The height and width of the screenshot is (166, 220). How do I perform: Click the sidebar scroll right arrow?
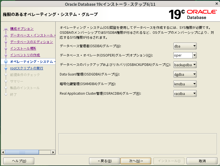pos(53,152)
